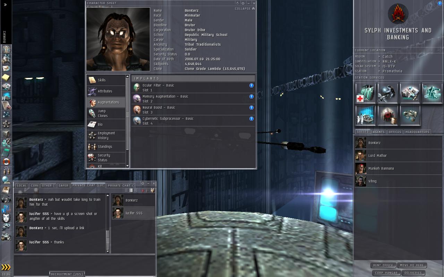Open the repair shop wrench service icon
The width and height of the screenshot is (444, 277).
pos(388,93)
